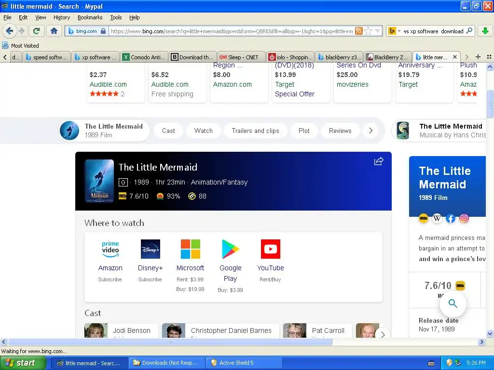Expand more filter pills with chevron
This screenshot has height=370, width=494.
click(x=371, y=131)
